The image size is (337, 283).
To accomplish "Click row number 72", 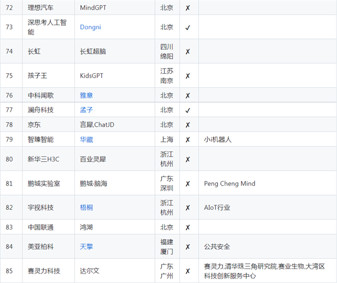I will click(x=9, y=8).
